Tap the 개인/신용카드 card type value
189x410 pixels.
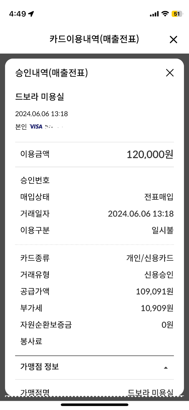point(150,258)
